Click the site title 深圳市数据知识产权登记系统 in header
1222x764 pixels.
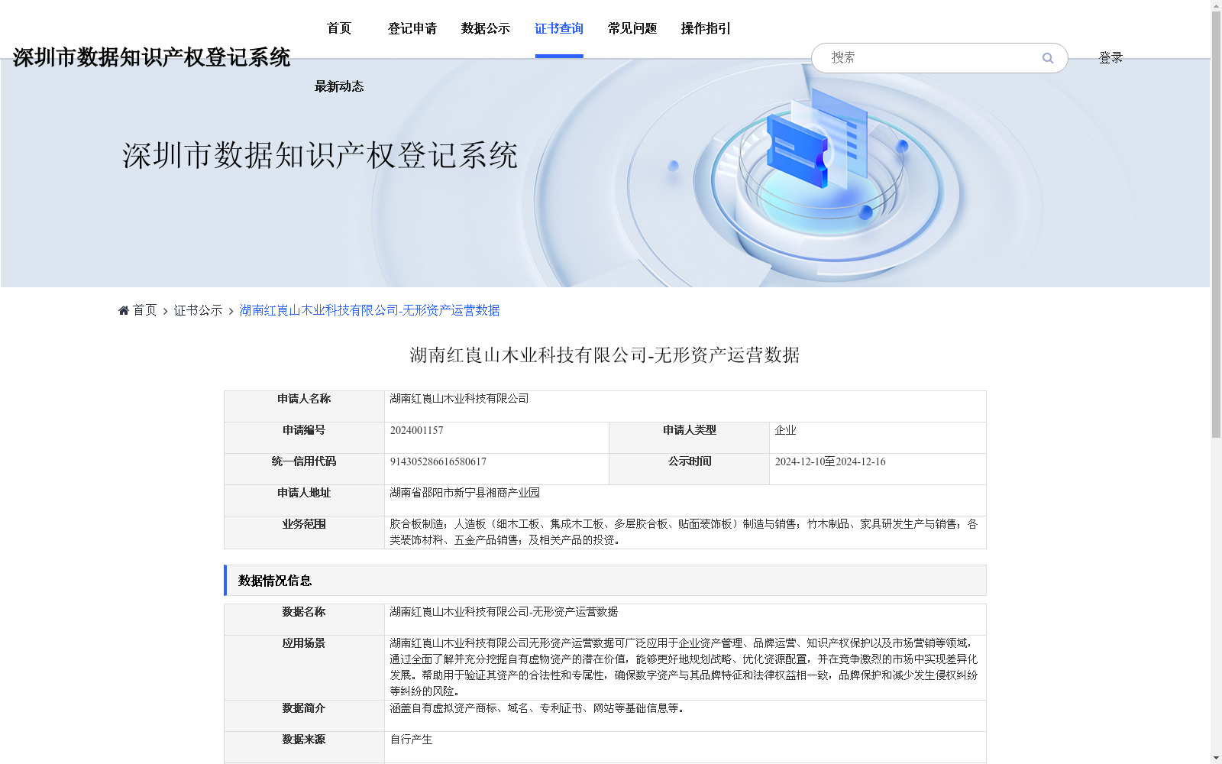point(151,57)
